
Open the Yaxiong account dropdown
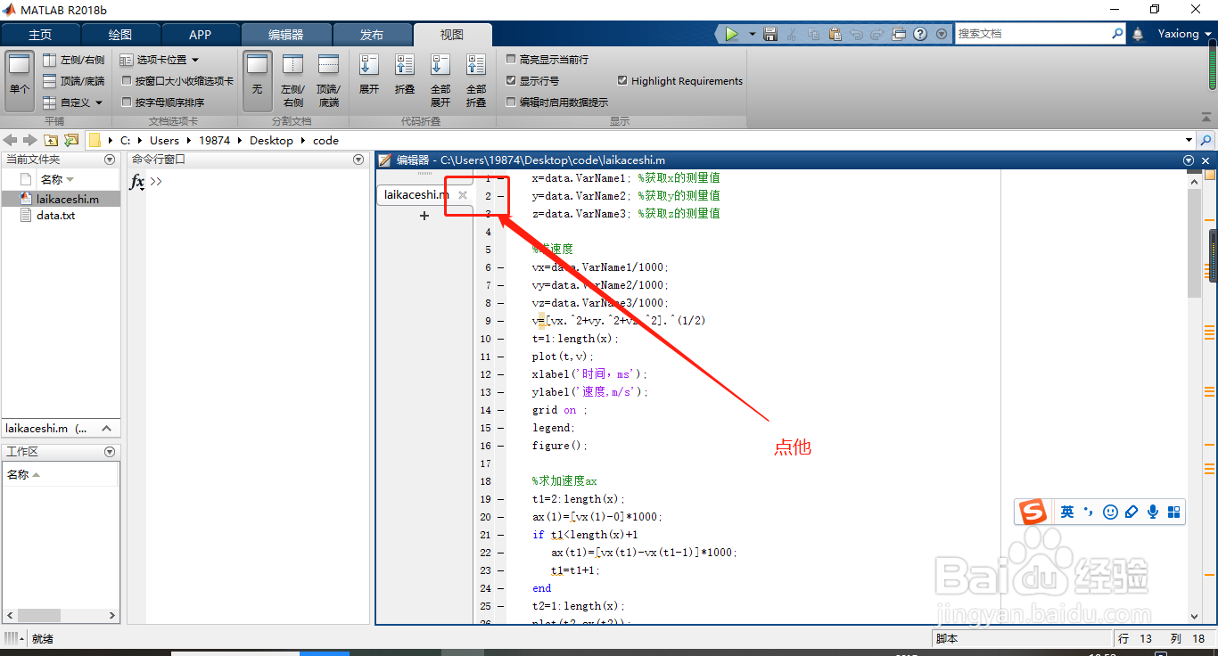pyautogui.click(x=1184, y=34)
